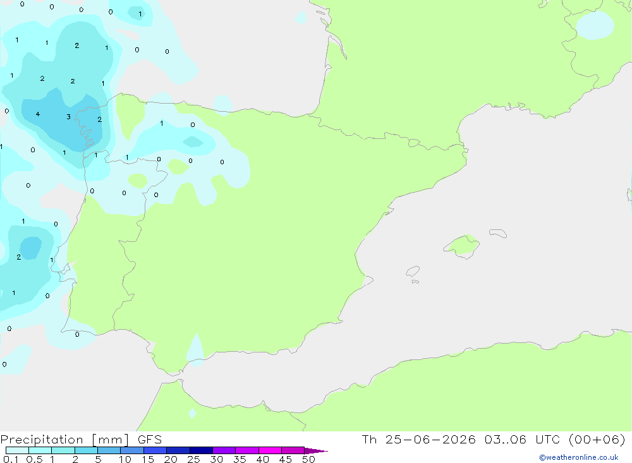Click the 'GFS' model label
This screenshot has width=632, height=463.
[x=150, y=440]
